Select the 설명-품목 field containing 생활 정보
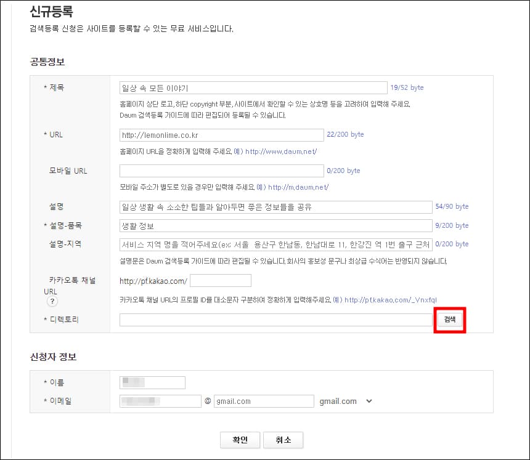This screenshot has height=460, width=530. 275,225
